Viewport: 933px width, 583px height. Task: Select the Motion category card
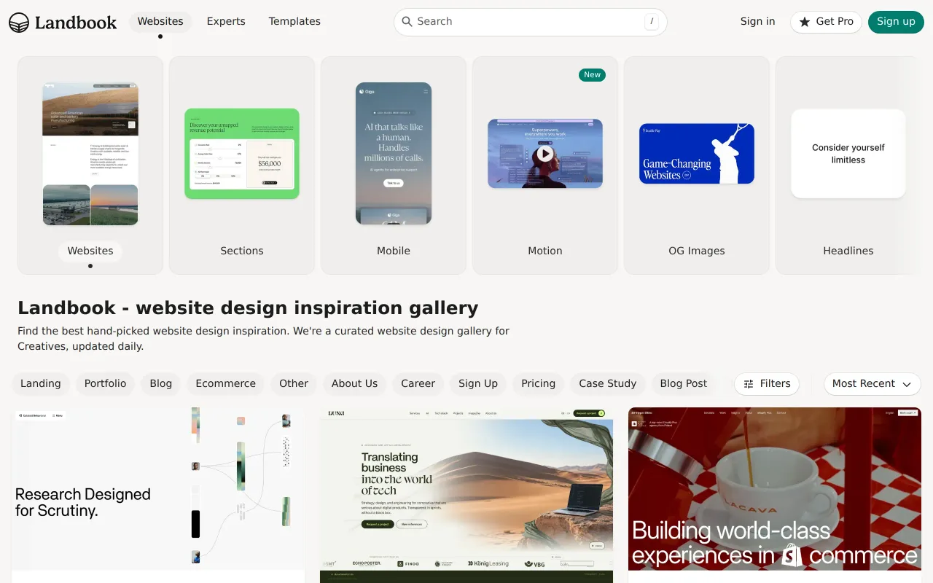[x=545, y=165]
